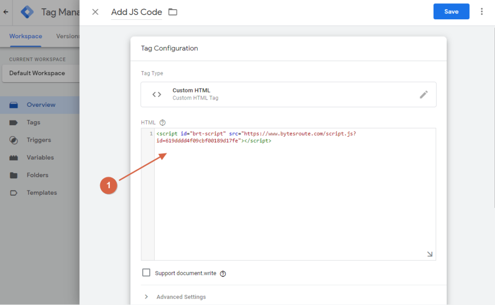Switch to the Workspace tab

point(26,36)
